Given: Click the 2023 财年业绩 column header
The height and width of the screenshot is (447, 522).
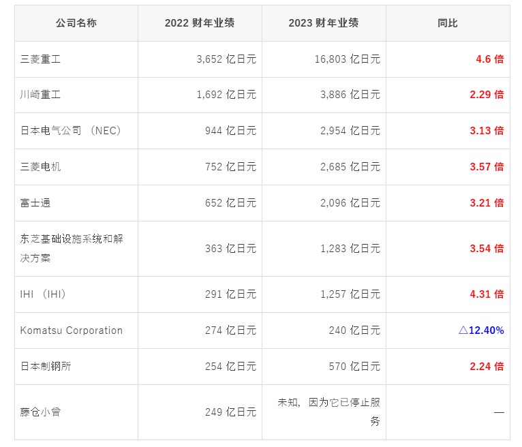Looking at the screenshot, I should [x=324, y=23].
